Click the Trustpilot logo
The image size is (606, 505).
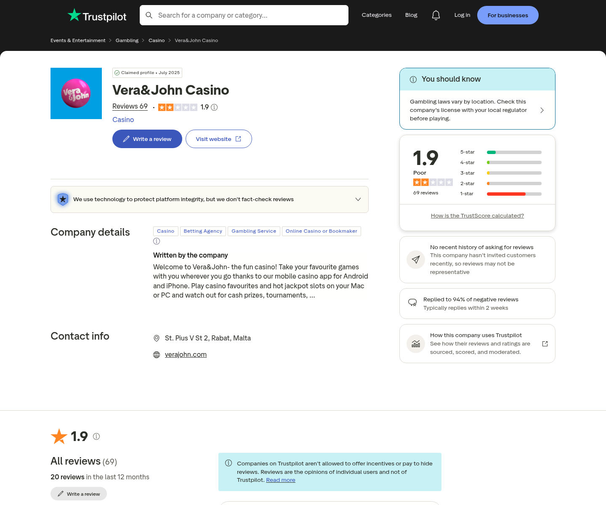97,16
